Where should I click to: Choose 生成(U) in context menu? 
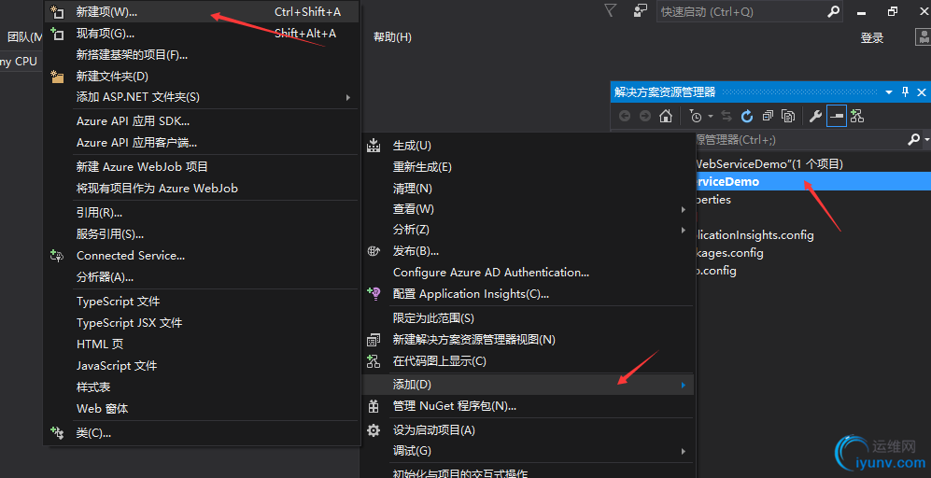coord(528,146)
